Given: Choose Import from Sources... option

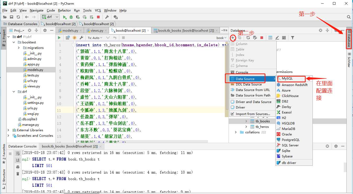Looking at the screenshot, I should (253, 114).
